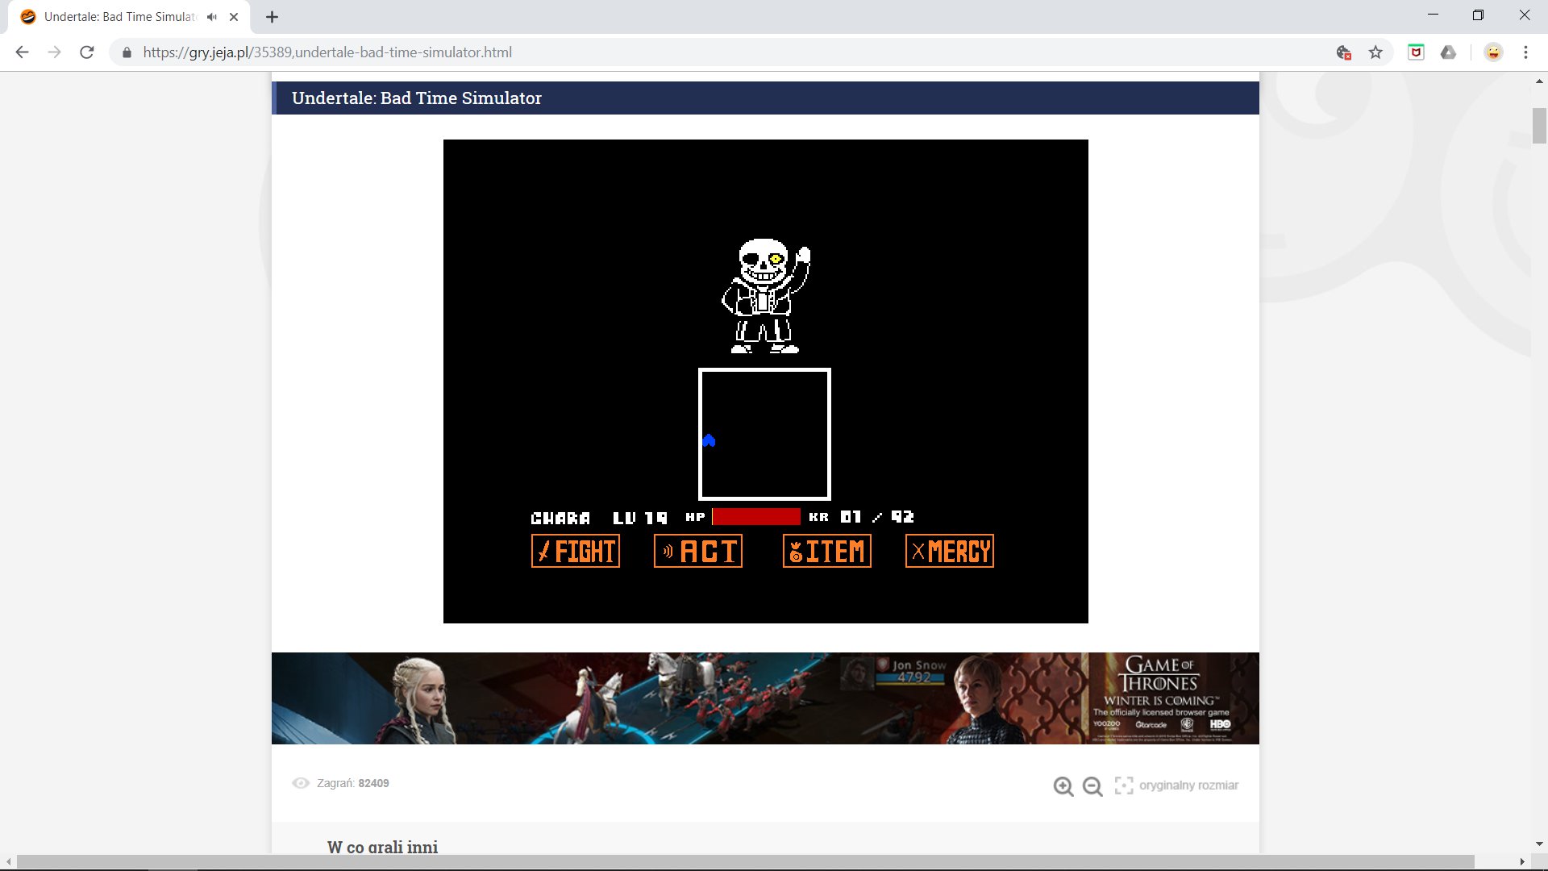Go back using the back arrow
Screen dimensions: 1548x871
21,52
